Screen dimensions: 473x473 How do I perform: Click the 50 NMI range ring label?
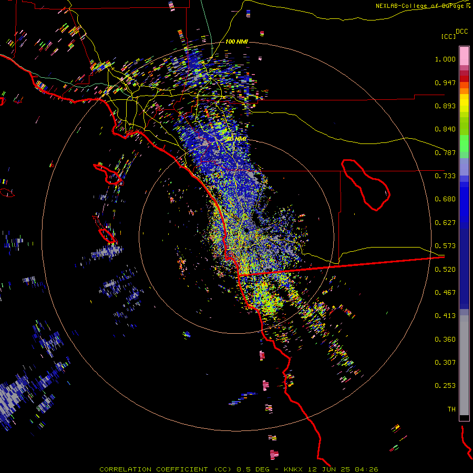237,139
